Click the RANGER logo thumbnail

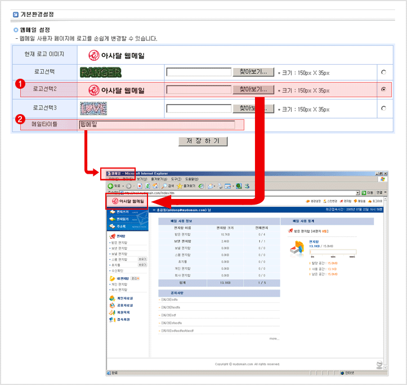tap(100, 72)
